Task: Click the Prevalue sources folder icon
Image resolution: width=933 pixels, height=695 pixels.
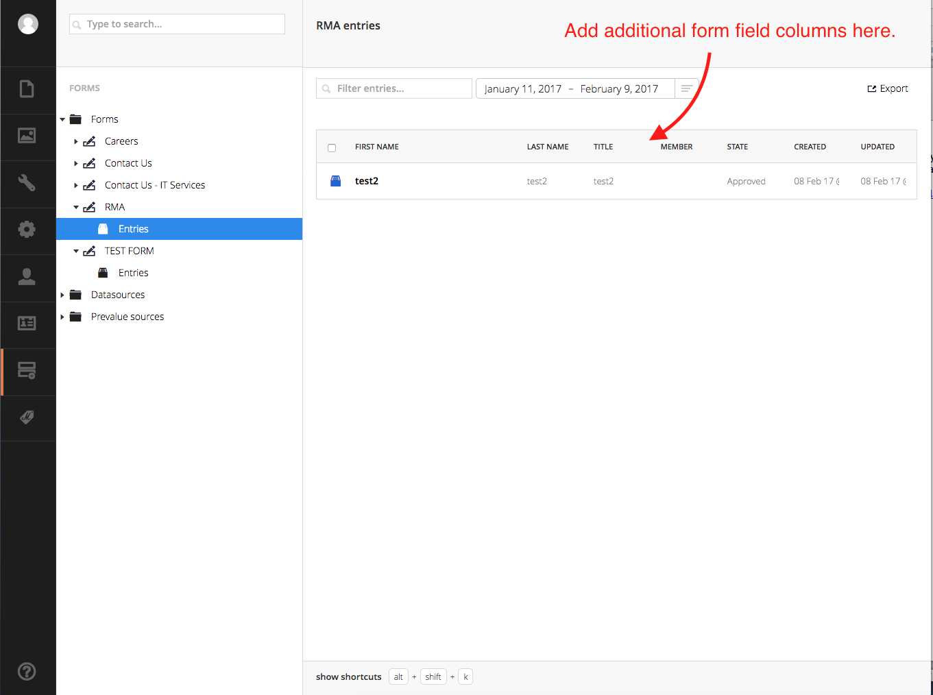Action: [x=76, y=317]
